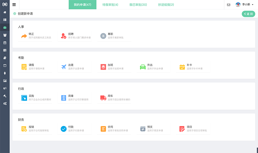Open the users group sidebar icon
This screenshot has height=153, width=258.
coord(5,35)
